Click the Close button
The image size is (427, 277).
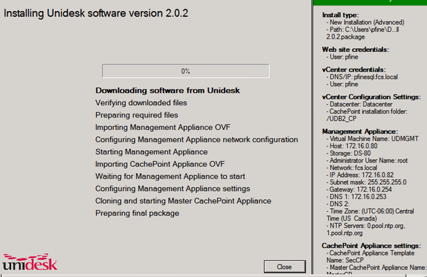pos(285,266)
